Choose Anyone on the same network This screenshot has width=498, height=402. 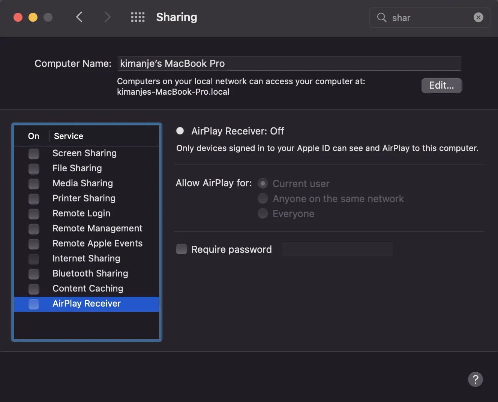[x=263, y=198]
